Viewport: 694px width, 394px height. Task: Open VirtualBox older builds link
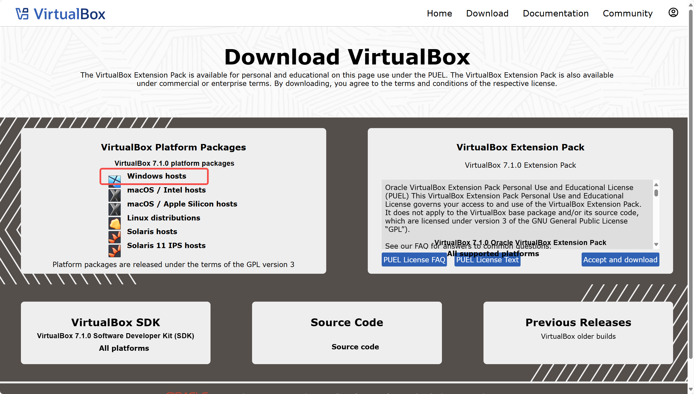(578, 336)
